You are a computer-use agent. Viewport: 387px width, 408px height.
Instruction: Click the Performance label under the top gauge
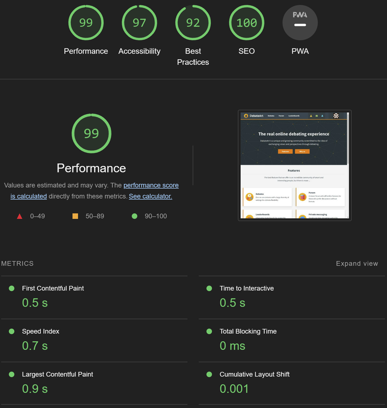click(x=86, y=51)
